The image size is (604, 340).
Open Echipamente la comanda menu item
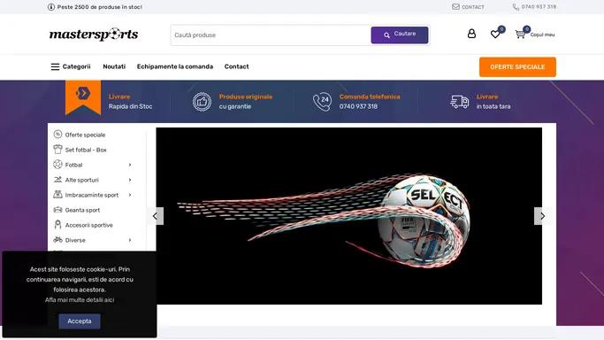point(175,66)
